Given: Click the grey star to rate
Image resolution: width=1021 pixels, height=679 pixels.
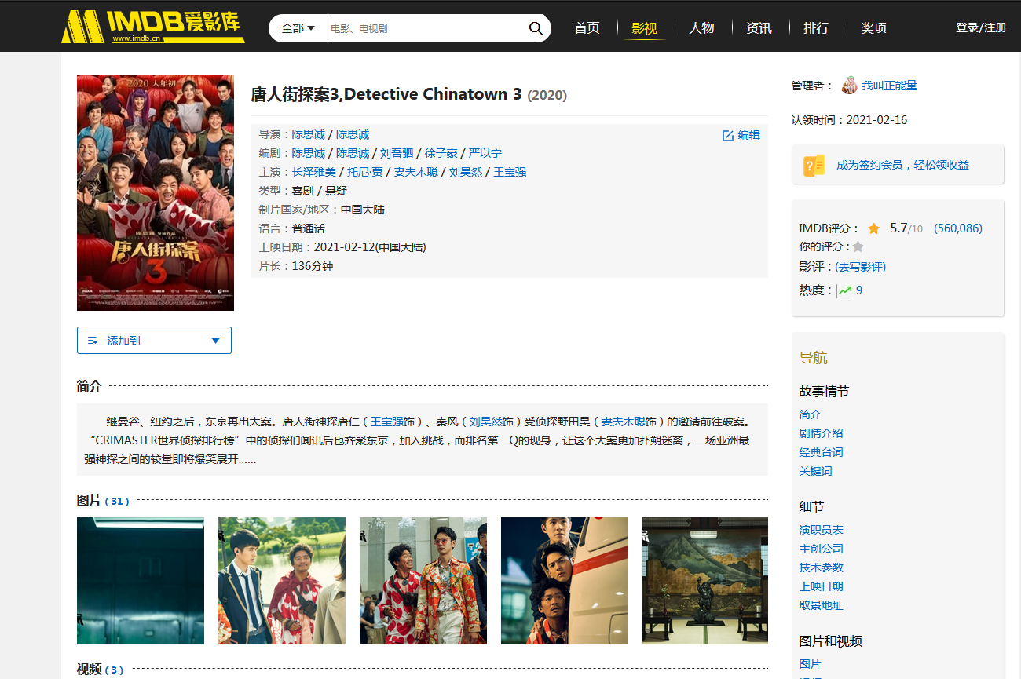Looking at the screenshot, I should 858,246.
